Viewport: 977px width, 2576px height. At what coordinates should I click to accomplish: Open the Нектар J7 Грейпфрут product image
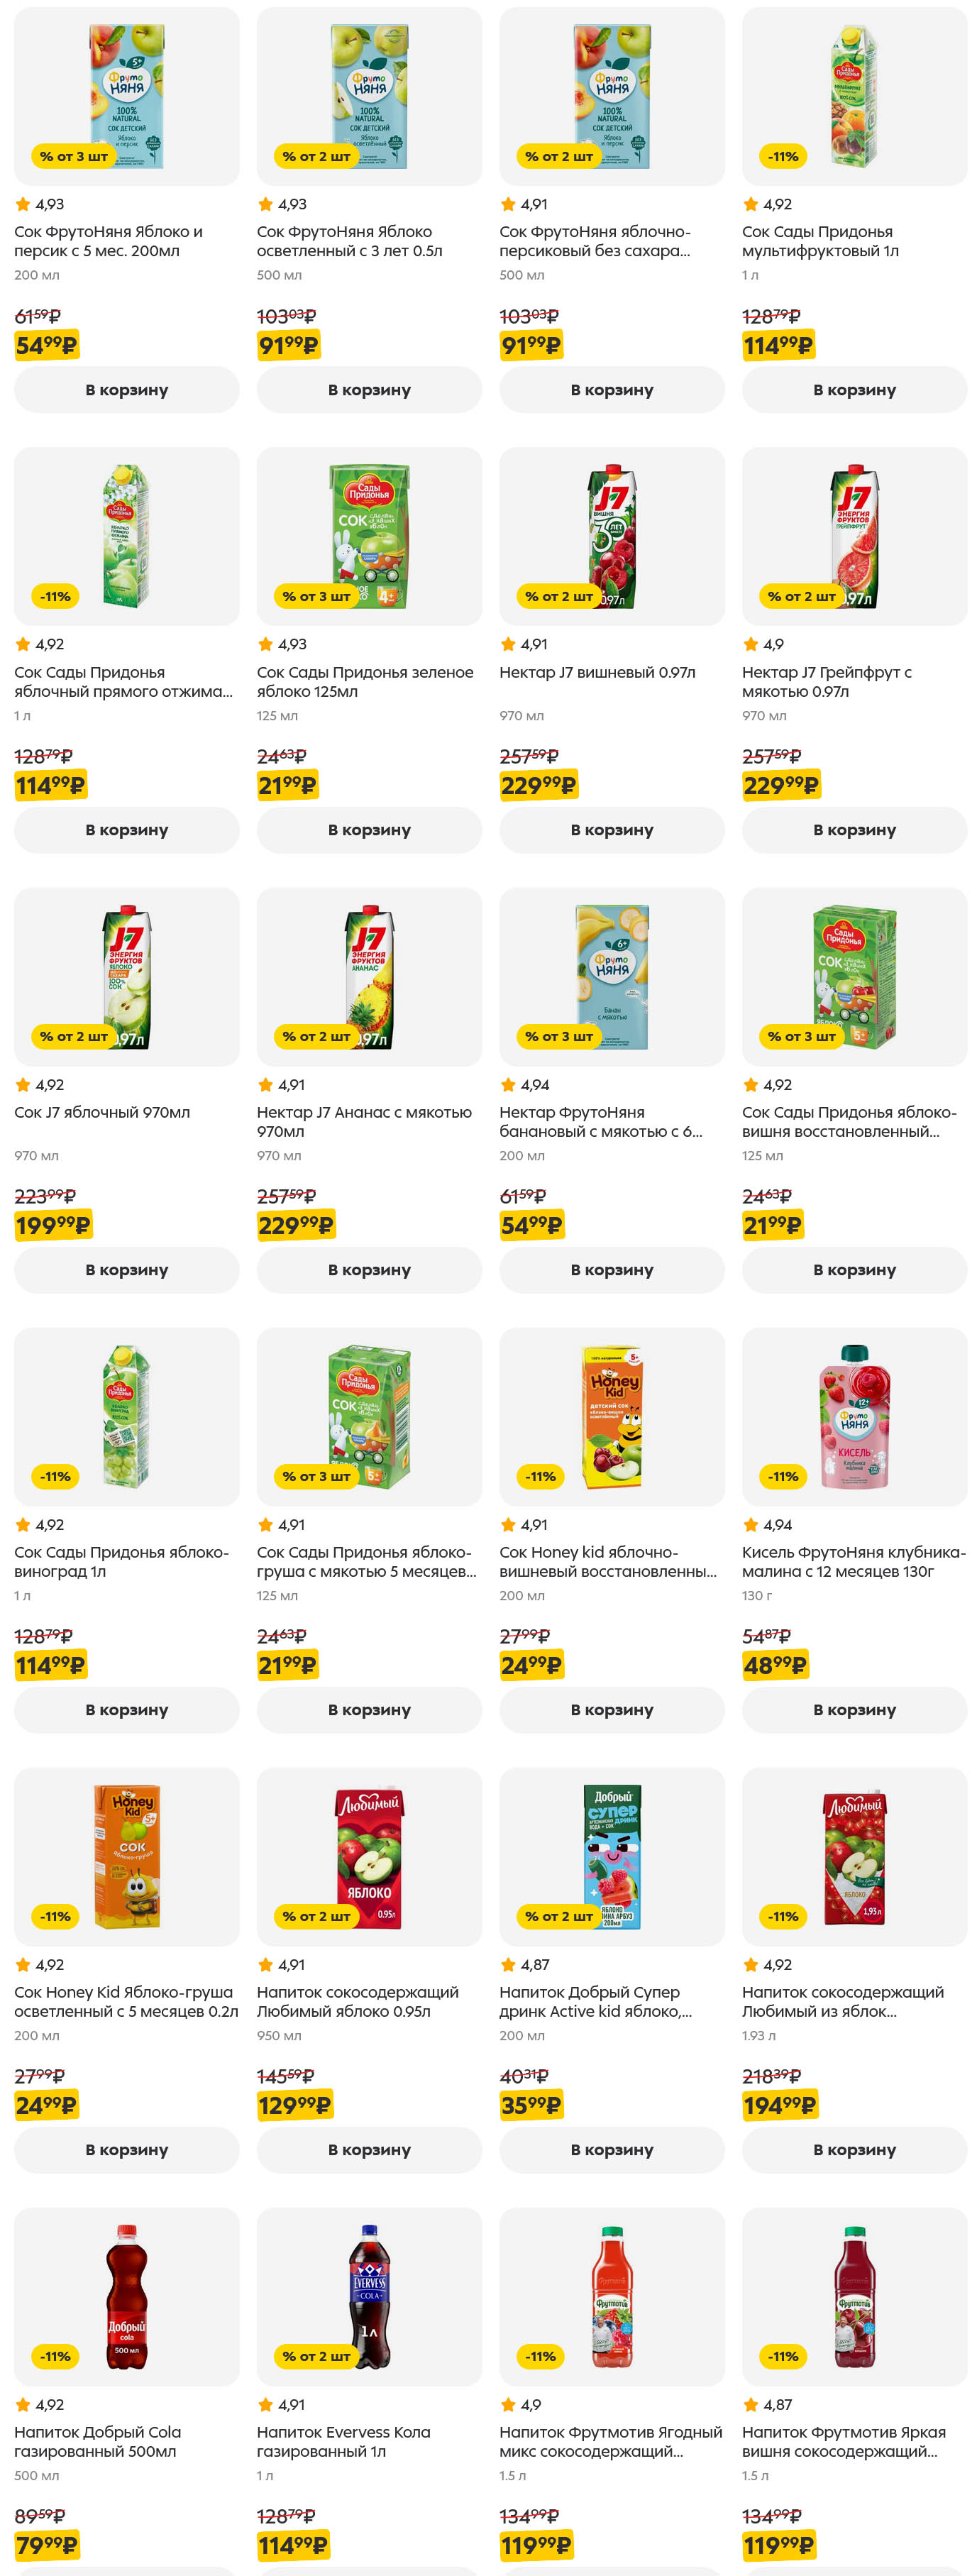853,537
